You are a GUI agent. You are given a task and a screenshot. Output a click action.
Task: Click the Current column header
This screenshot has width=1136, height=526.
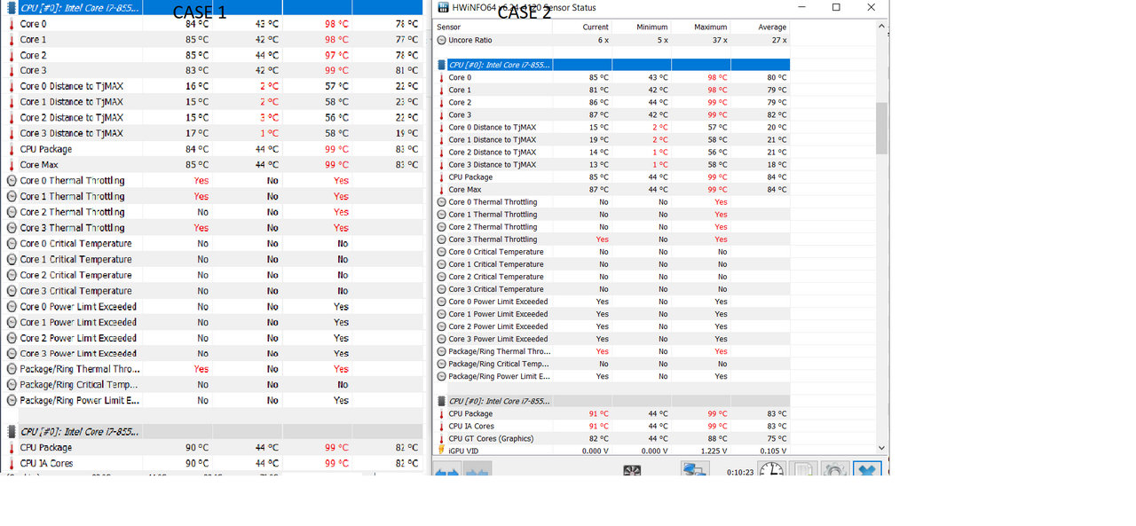pyautogui.click(x=582, y=27)
